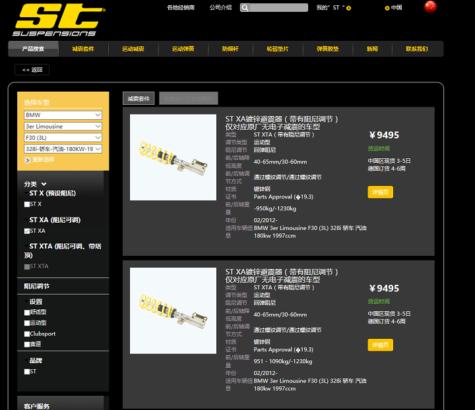Select the greyed 轮毂垫片及安装配件 tab
The height and width of the screenshot is (410, 475).
[x=189, y=98]
